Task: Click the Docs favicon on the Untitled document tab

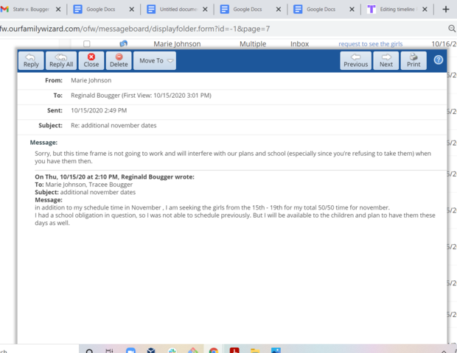Action: click(151, 10)
